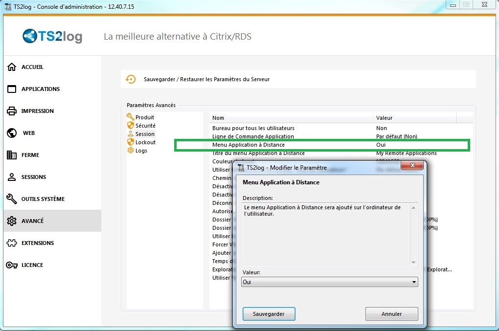The image size is (499, 331).
Task: Select Session category in the list
Action: pos(145,134)
